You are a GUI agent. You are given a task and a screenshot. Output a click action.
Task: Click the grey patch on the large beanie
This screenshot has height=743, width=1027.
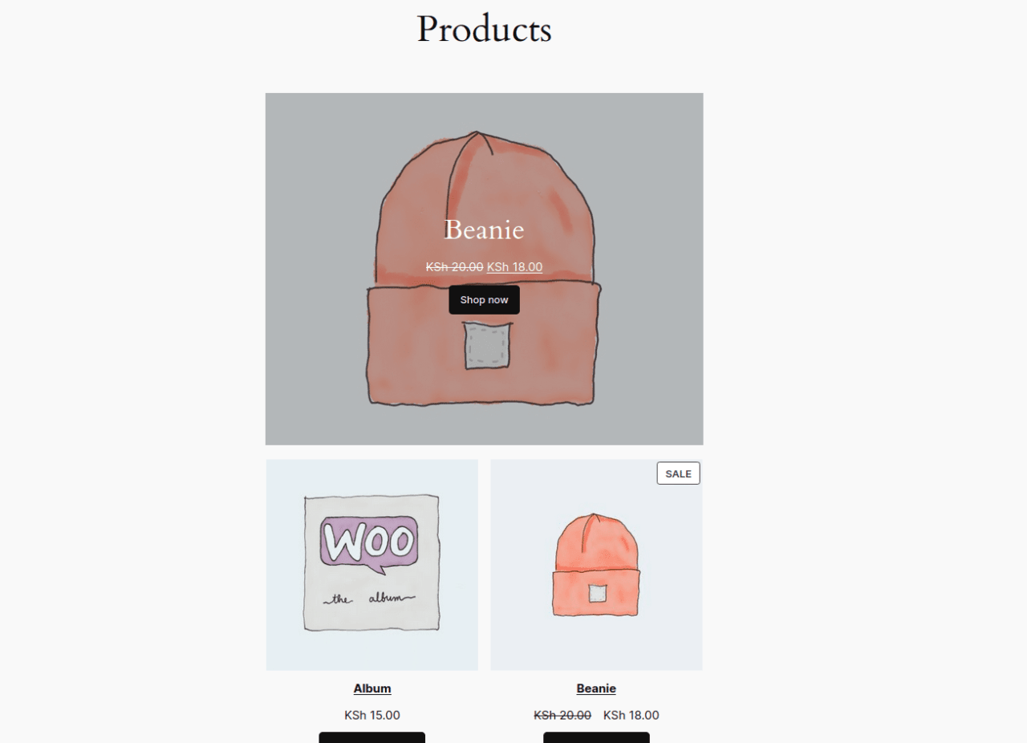[488, 345]
